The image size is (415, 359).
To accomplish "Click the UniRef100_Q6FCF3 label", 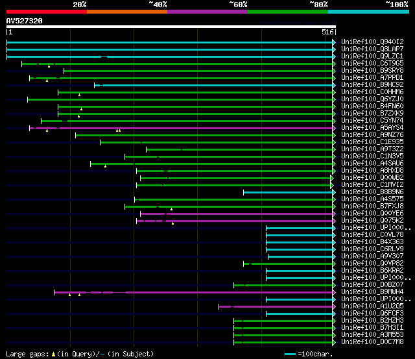I will click(x=372, y=314).
